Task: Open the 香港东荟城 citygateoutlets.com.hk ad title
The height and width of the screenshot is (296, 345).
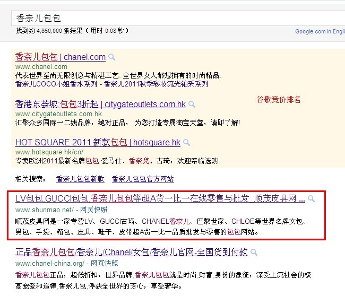Action: pos(100,105)
